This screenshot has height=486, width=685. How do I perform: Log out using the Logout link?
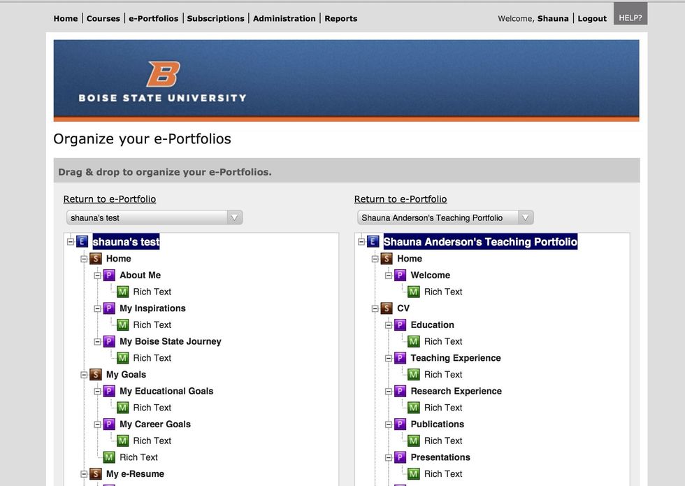591,18
